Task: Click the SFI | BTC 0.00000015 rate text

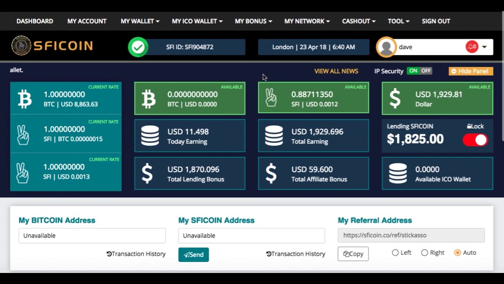Action: (x=73, y=139)
